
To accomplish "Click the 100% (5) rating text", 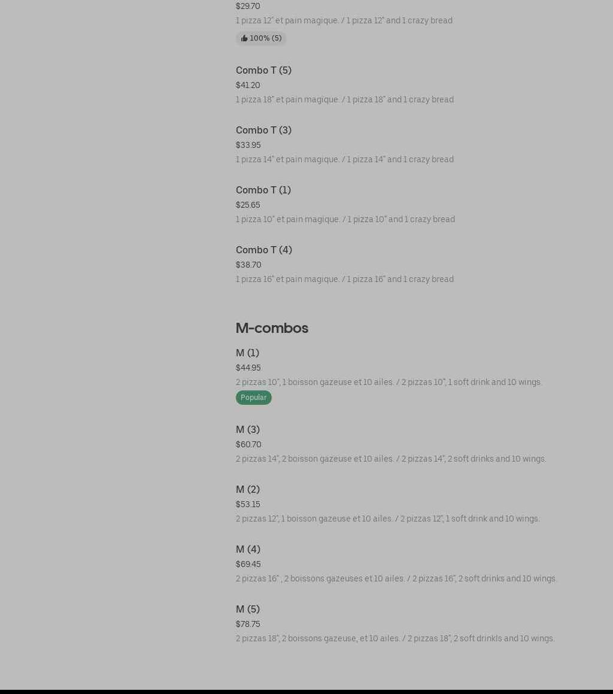I will (x=265, y=38).
